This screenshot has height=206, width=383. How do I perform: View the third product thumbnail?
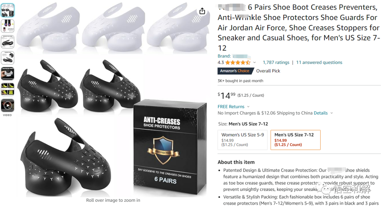pyautogui.click(x=7, y=42)
